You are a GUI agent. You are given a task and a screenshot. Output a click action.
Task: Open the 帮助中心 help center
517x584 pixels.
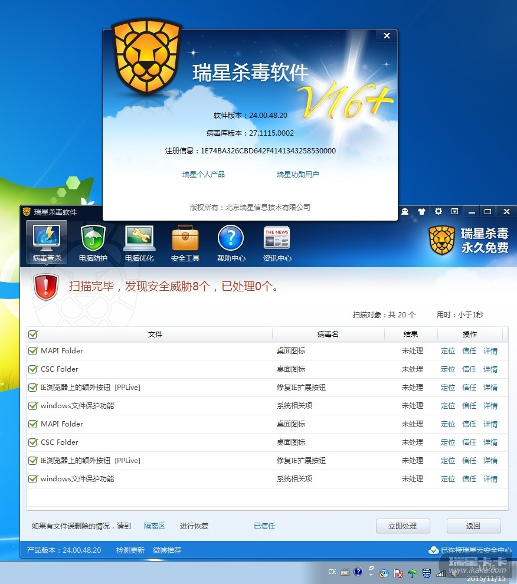[x=231, y=242]
